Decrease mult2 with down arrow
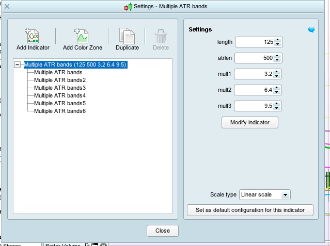The width and height of the screenshot is (330, 246). click(277, 92)
